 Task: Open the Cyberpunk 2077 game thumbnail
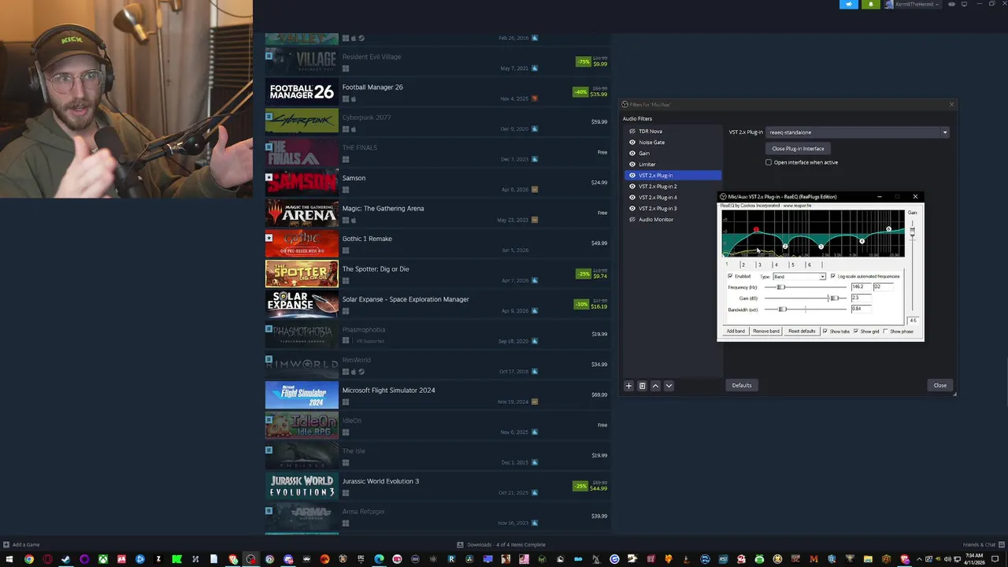tap(302, 122)
